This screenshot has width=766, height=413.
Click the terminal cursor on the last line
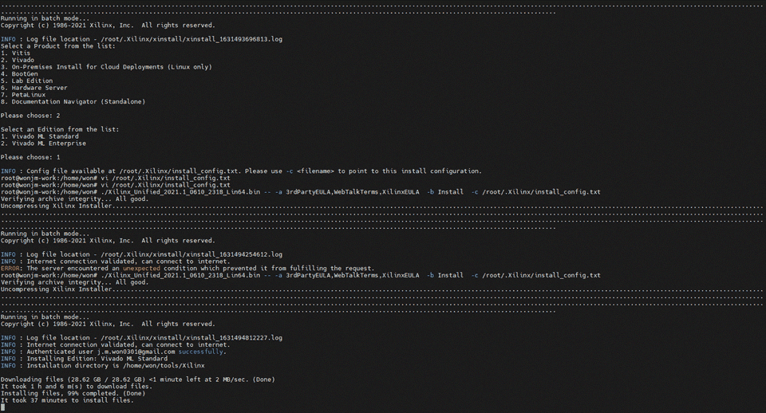2,407
